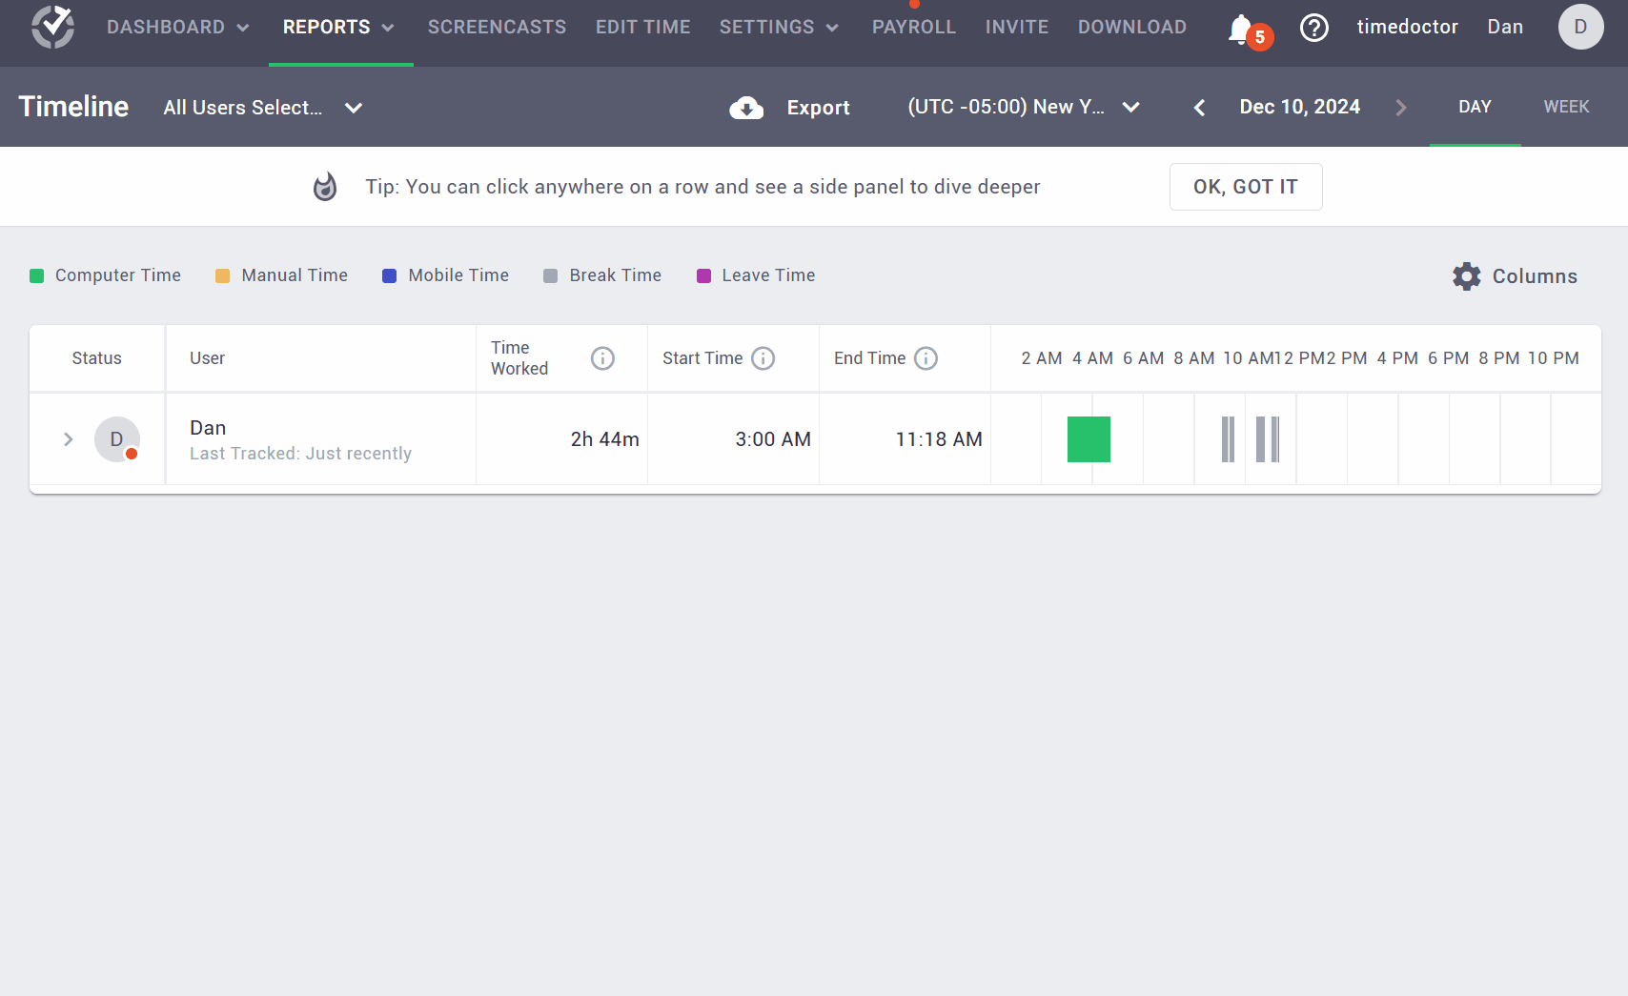This screenshot has width=1628, height=996.
Task: Dismiss the tip with OK, GOT IT
Action: pyautogui.click(x=1246, y=187)
